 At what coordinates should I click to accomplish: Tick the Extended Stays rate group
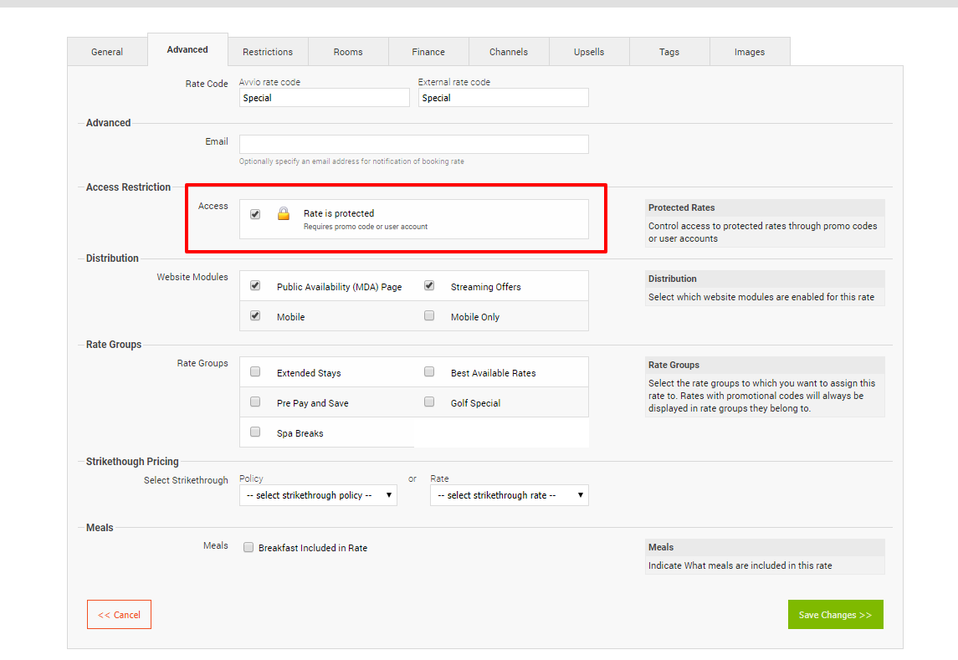(x=255, y=371)
